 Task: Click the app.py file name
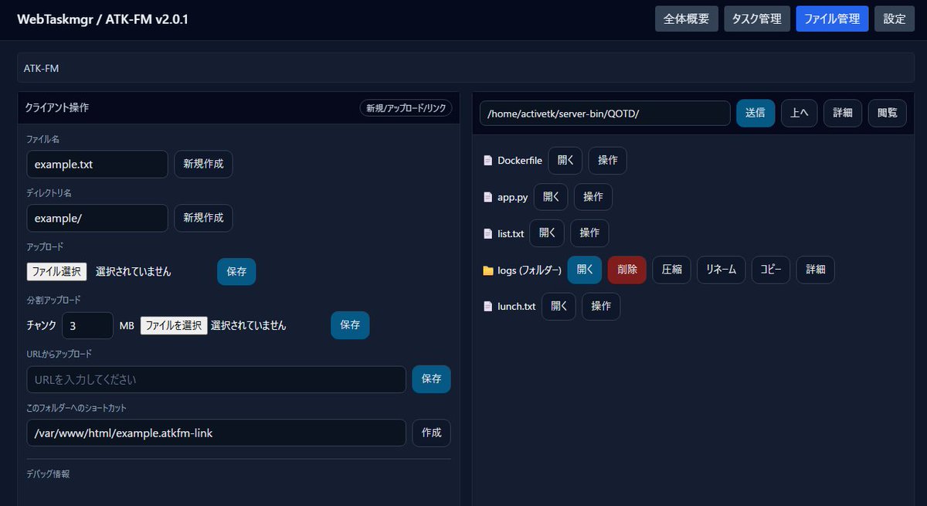tap(513, 197)
